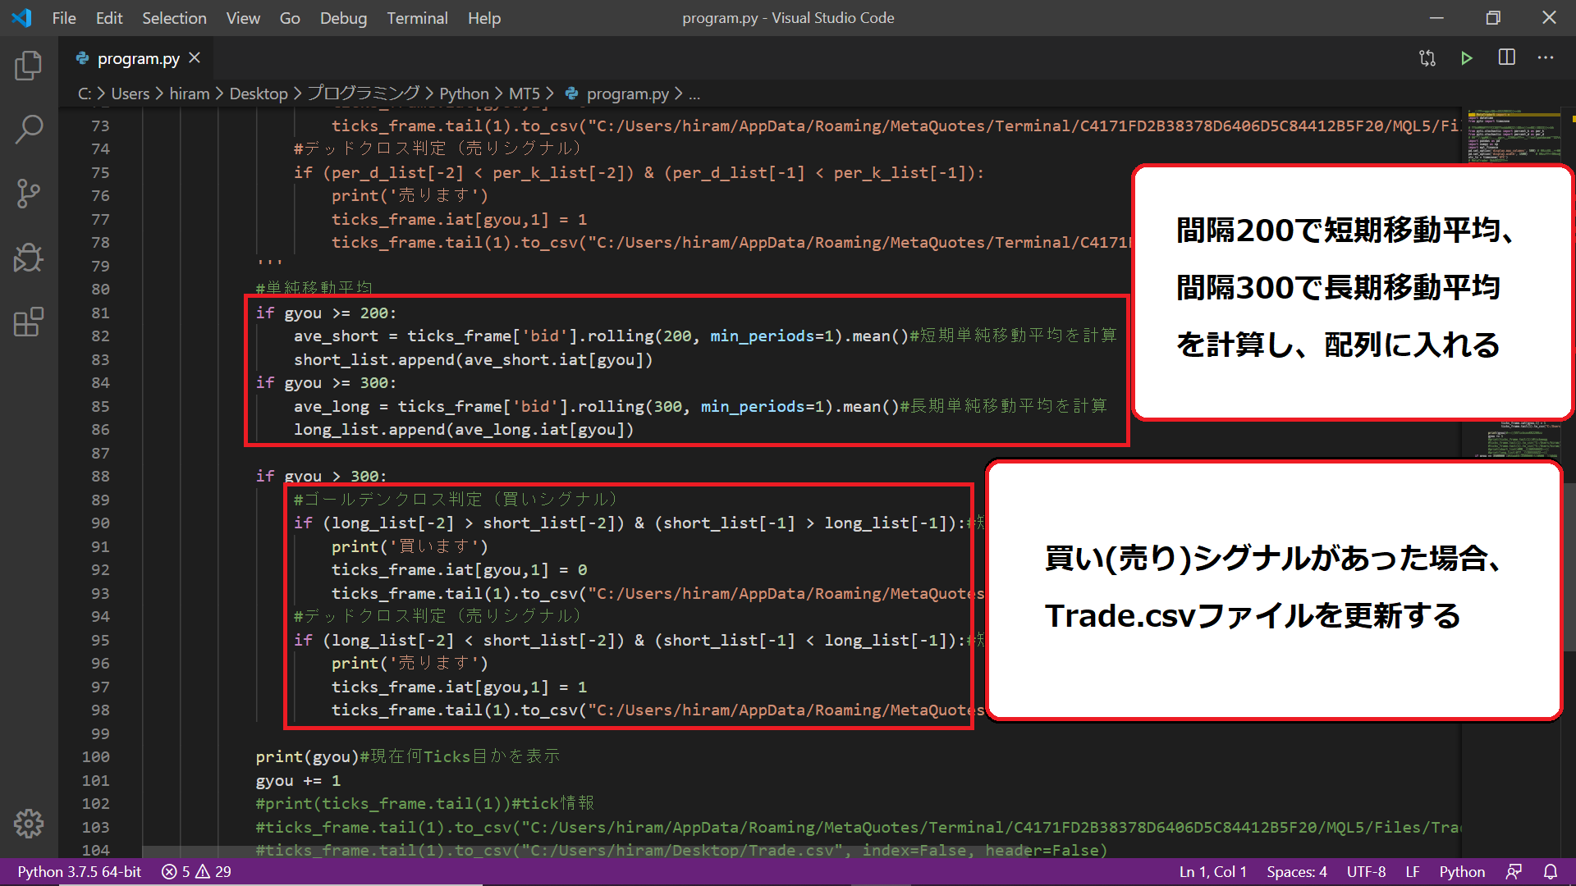
Task: Open the Extensions view
Action: (x=29, y=322)
